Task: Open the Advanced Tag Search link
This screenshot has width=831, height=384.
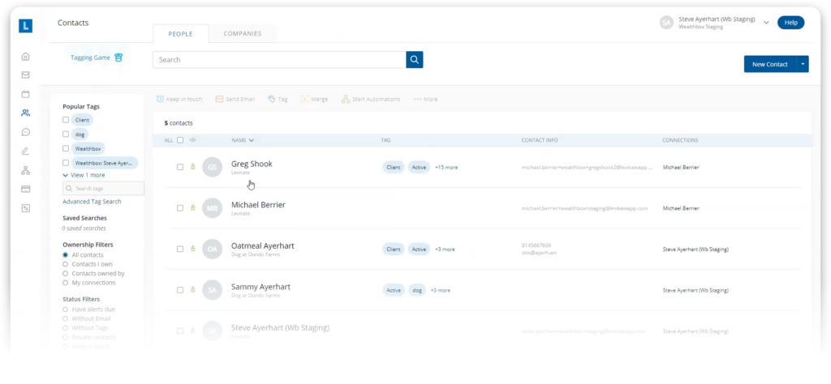Action: click(92, 202)
